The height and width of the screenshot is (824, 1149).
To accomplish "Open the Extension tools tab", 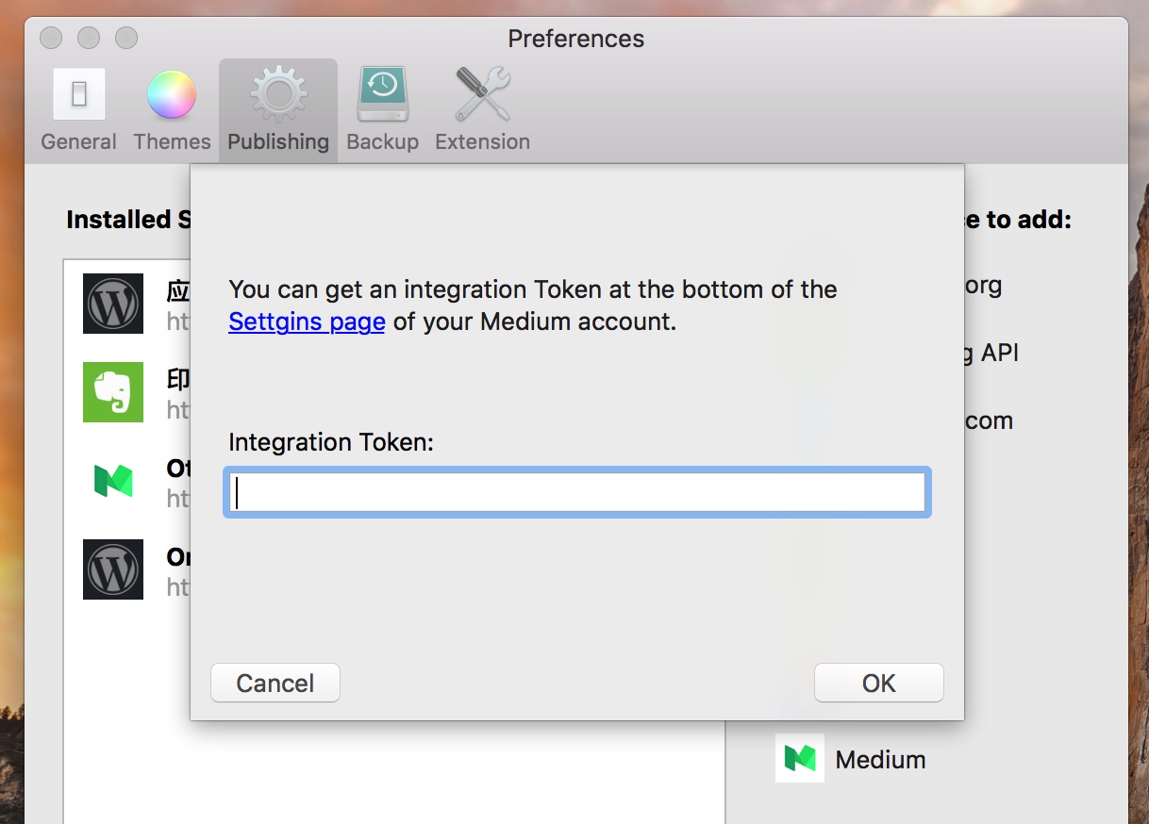I will (482, 109).
